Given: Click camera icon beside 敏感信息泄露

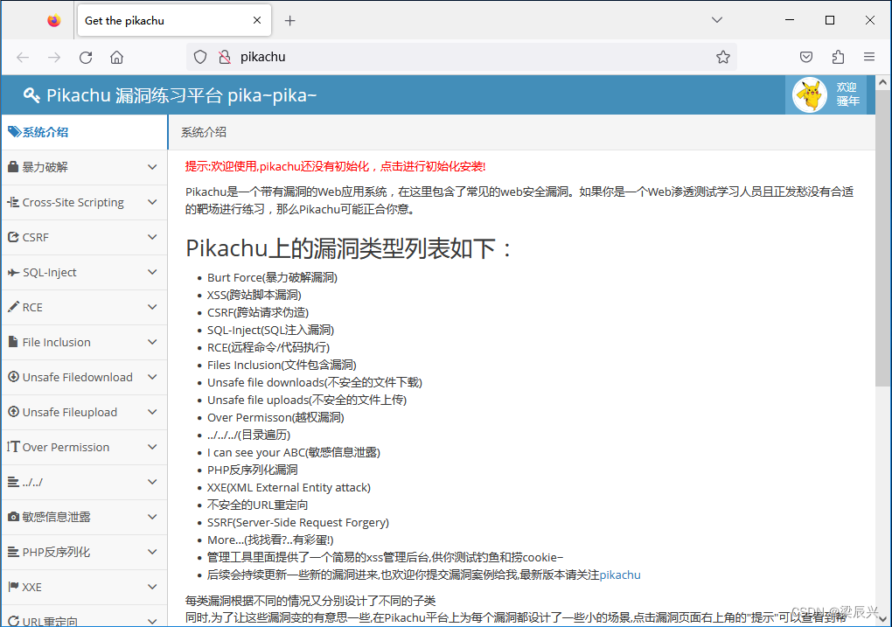Looking at the screenshot, I should point(13,517).
